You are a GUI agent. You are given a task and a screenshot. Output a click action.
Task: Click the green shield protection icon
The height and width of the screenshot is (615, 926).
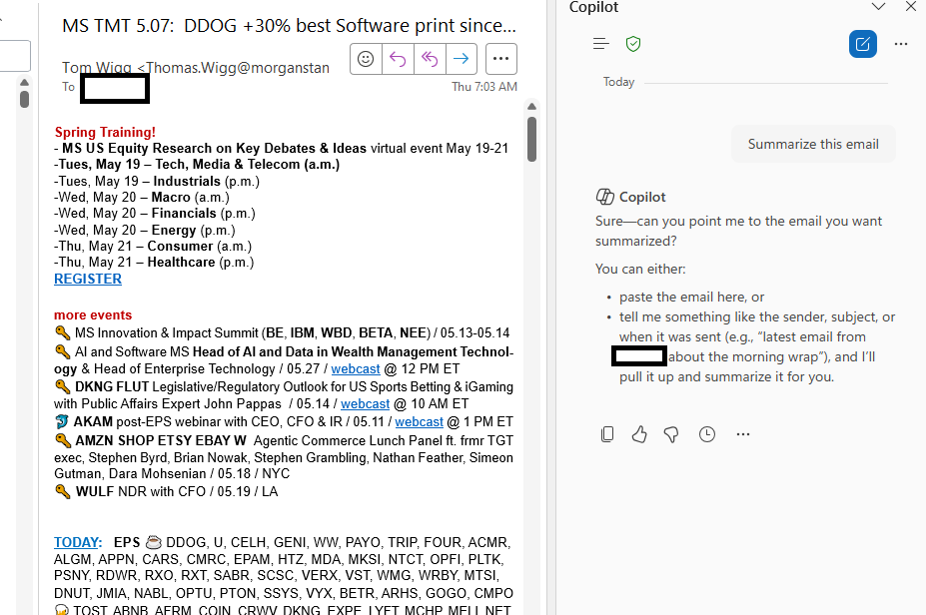click(x=633, y=44)
